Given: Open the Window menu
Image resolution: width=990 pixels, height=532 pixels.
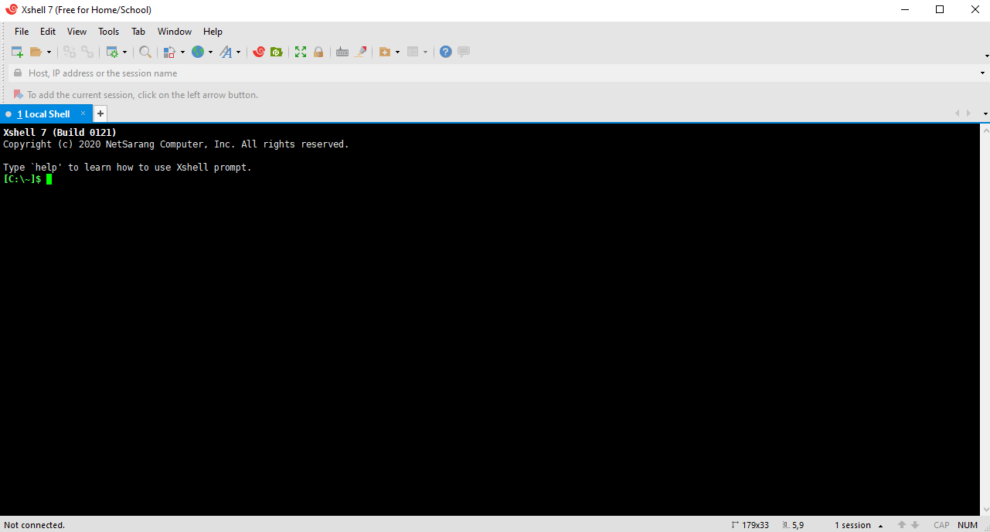Looking at the screenshot, I should coord(175,32).
